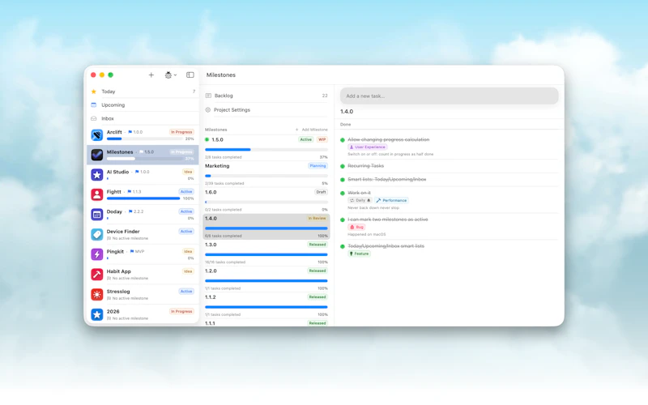Click the Feature tag
This screenshot has width=648, height=405.
[x=359, y=254]
